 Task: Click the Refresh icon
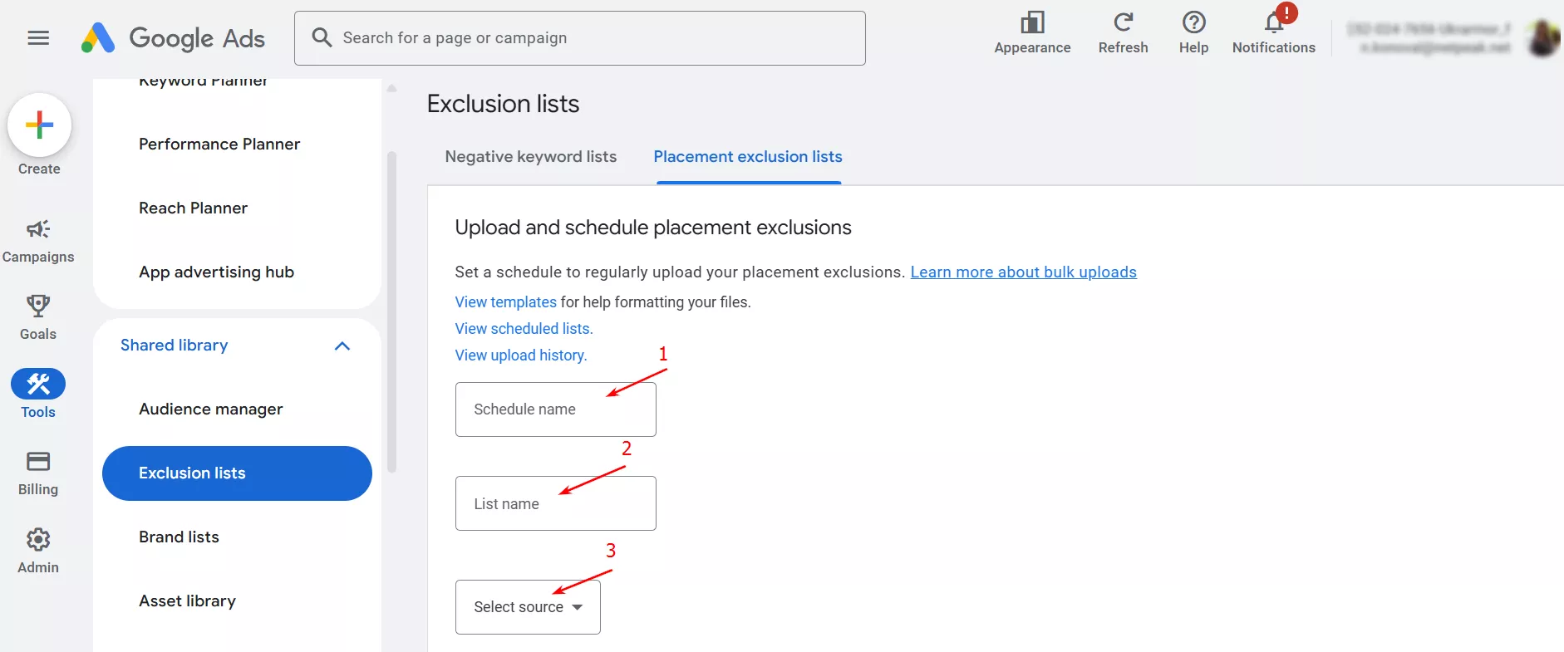1123,22
